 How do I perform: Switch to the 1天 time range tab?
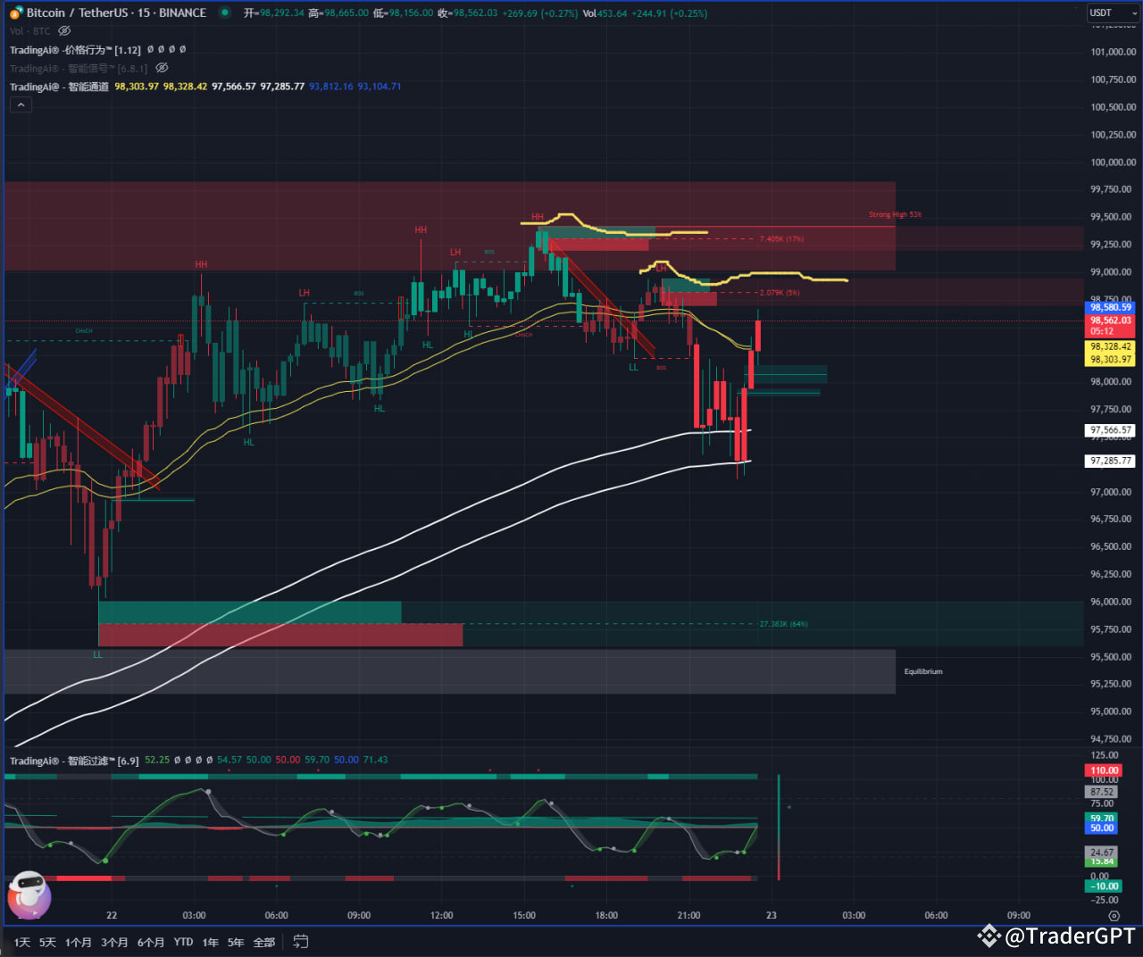[21, 942]
